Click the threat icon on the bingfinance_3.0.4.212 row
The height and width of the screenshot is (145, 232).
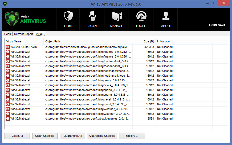[x=8, y=52]
